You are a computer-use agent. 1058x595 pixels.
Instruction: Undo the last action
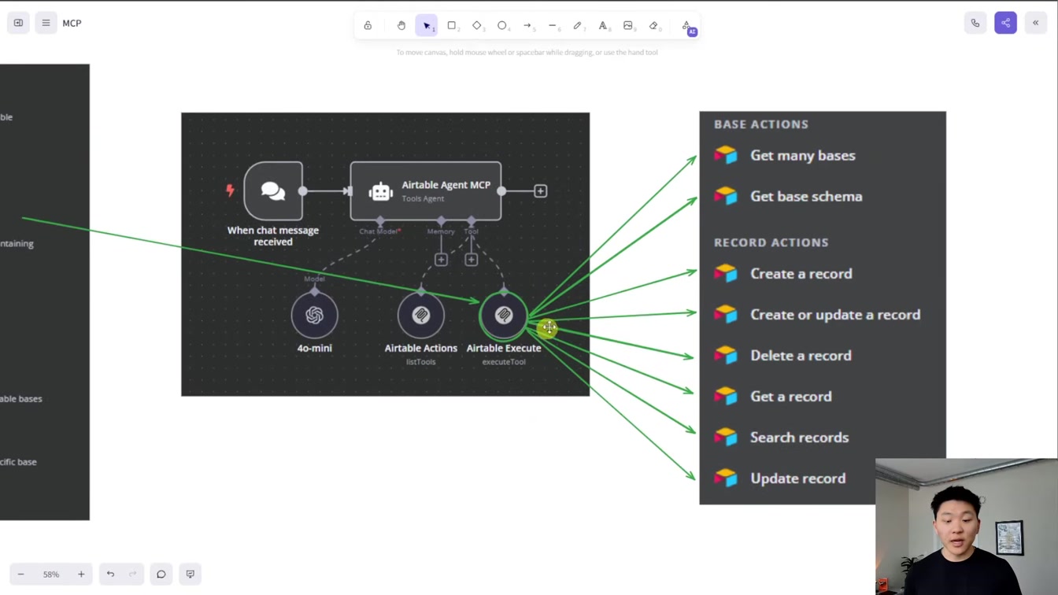point(110,575)
